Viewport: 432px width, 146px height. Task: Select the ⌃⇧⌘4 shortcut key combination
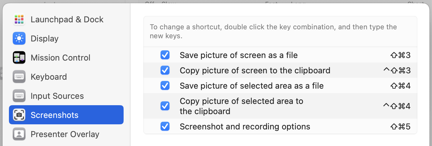(397, 106)
